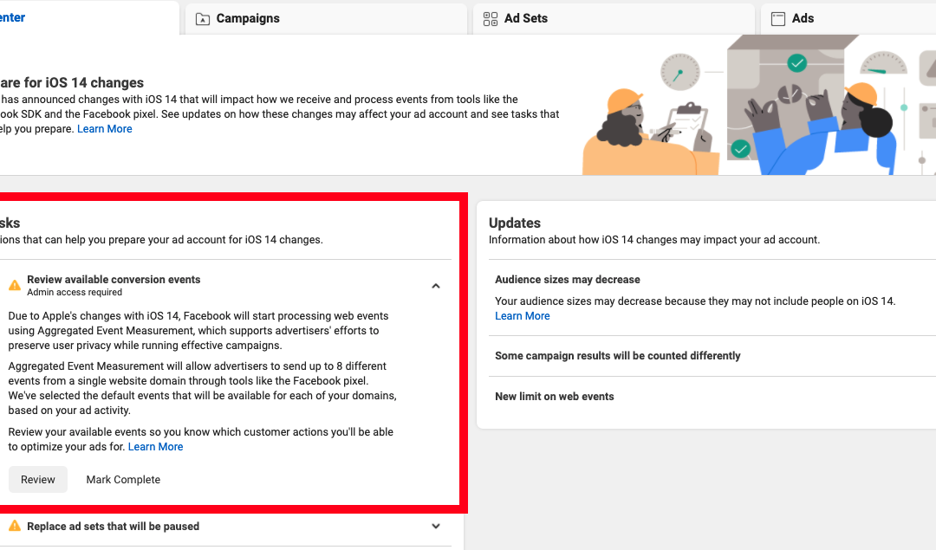936x550 pixels.
Task: Click Mark Complete button
Action: (x=123, y=480)
